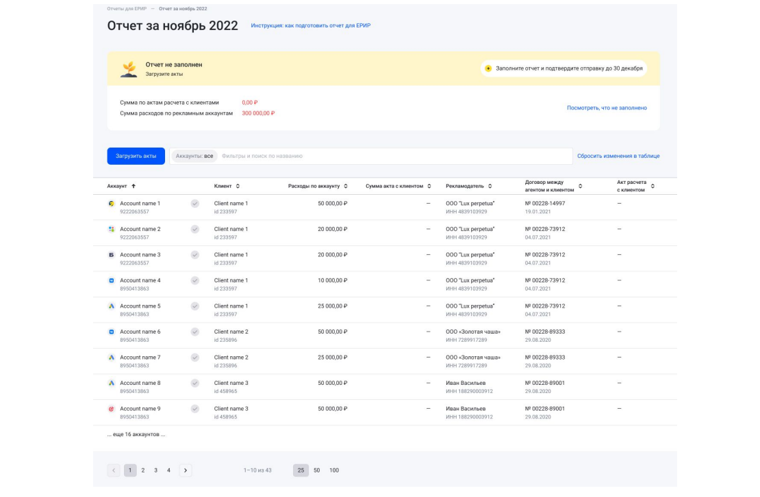Toggle the check mark for Account name 6
760x497 pixels.
(195, 332)
